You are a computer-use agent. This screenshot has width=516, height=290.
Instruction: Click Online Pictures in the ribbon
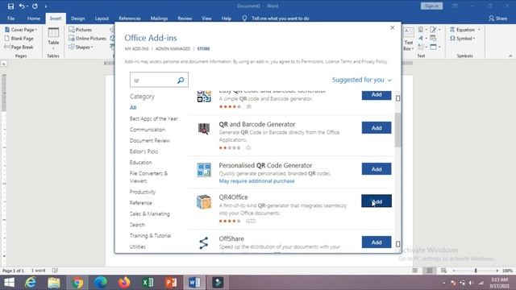coord(87,39)
